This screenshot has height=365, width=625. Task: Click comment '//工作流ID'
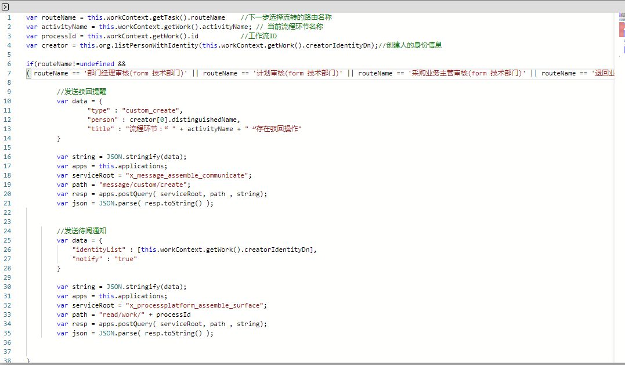click(259, 36)
